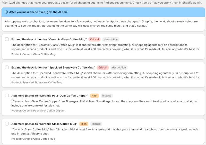Select the heading 'After you make these fixes, give the AI time'
The height and width of the screenshot is (145, 206).
(38, 12)
